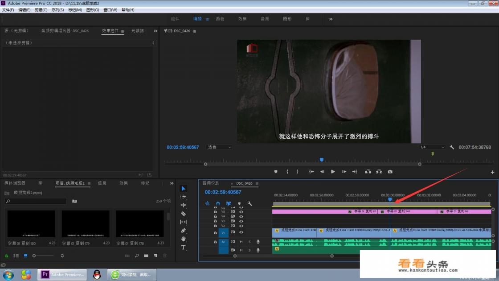Select the Track Select Forward tool
499x281 pixels.
pyautogui.click(x=184, y=197)
